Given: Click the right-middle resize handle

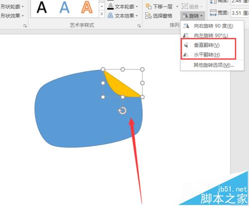Looking at the screenshot, I should tap(142, 83).
